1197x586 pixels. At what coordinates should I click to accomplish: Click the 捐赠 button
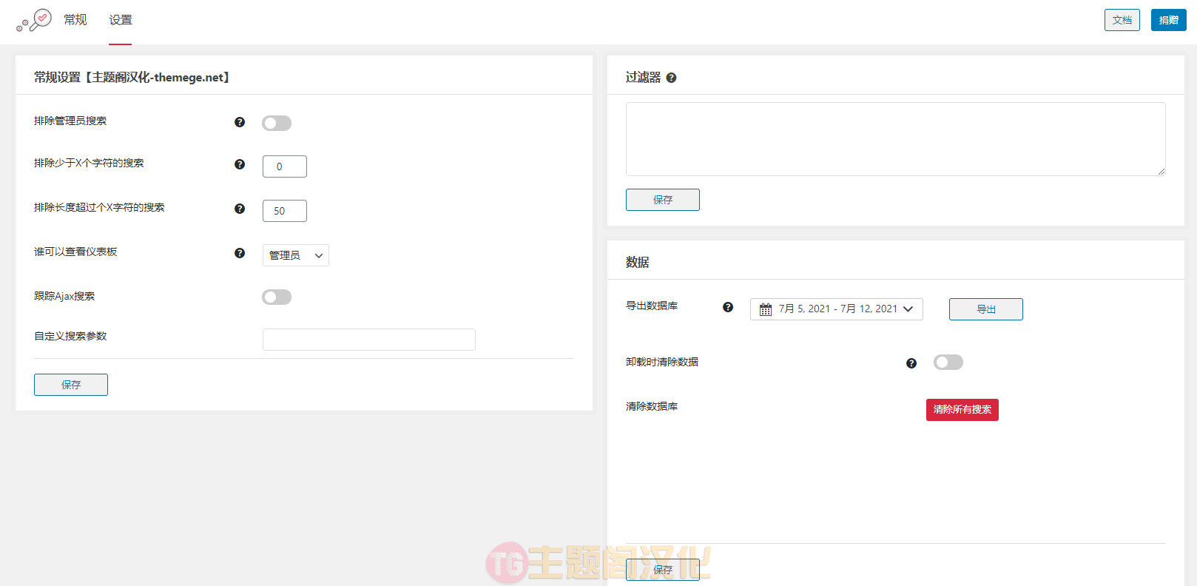1169,20
